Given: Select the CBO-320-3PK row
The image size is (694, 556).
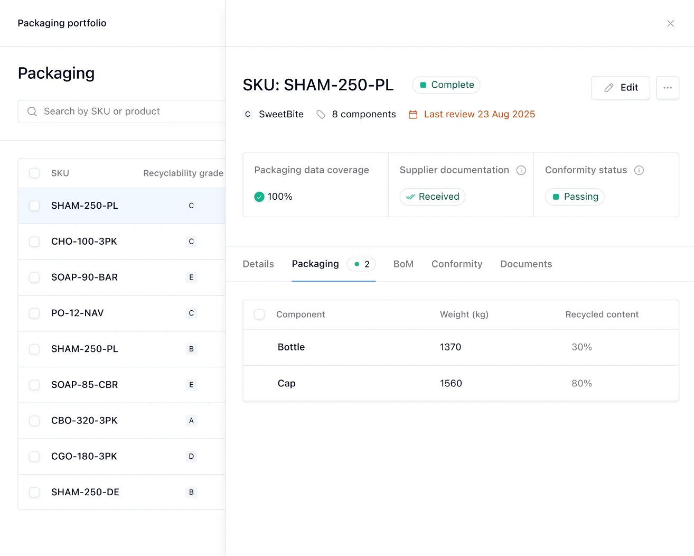Looking at the screenshot, I should coord(85,421).
